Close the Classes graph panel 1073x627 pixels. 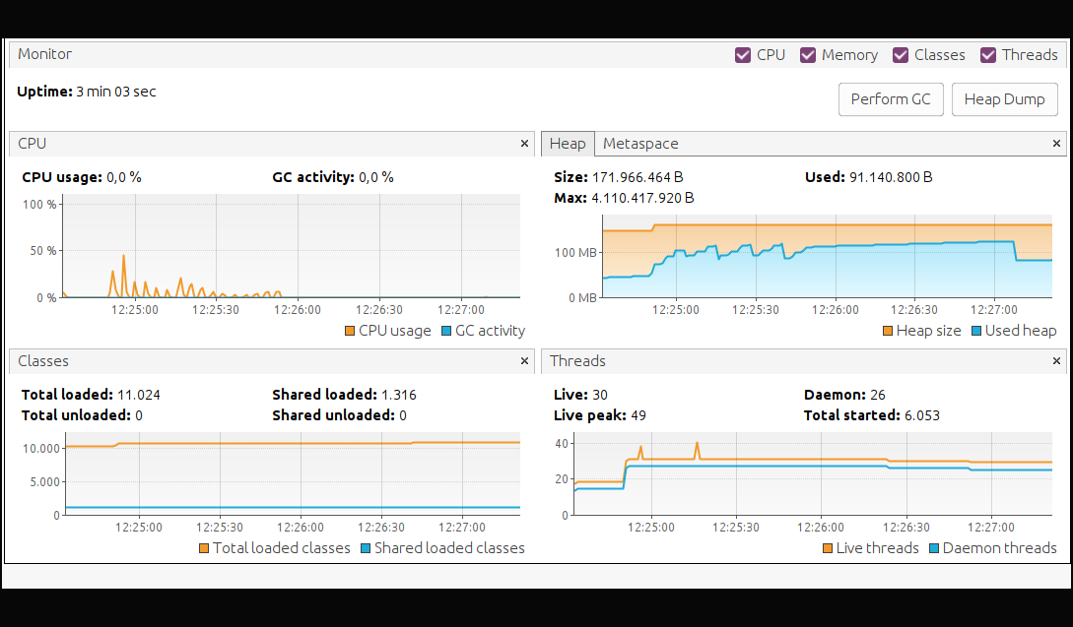524,361
